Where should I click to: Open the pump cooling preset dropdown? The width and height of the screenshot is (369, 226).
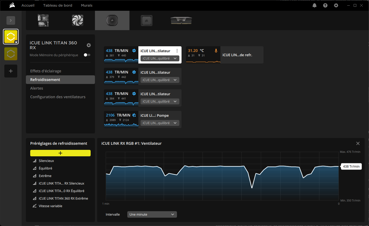point(160,123)
